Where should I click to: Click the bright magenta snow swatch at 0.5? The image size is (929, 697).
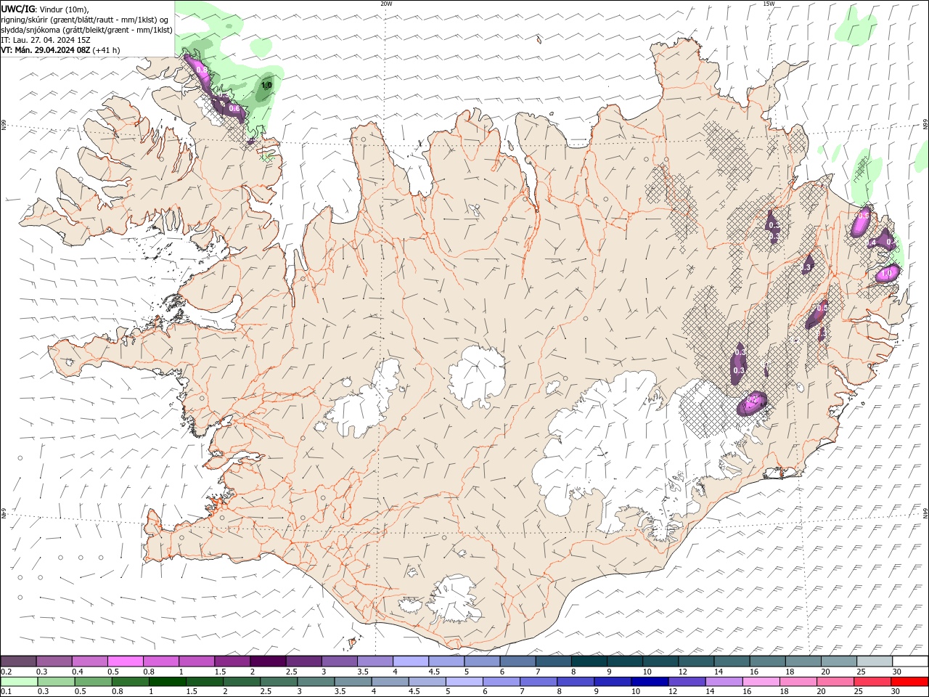click(125, 661)
